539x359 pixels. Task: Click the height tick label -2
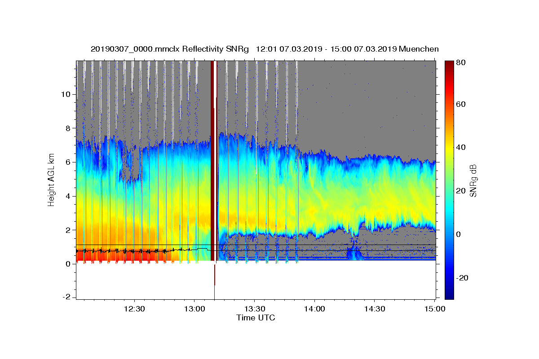pos(67,298)
